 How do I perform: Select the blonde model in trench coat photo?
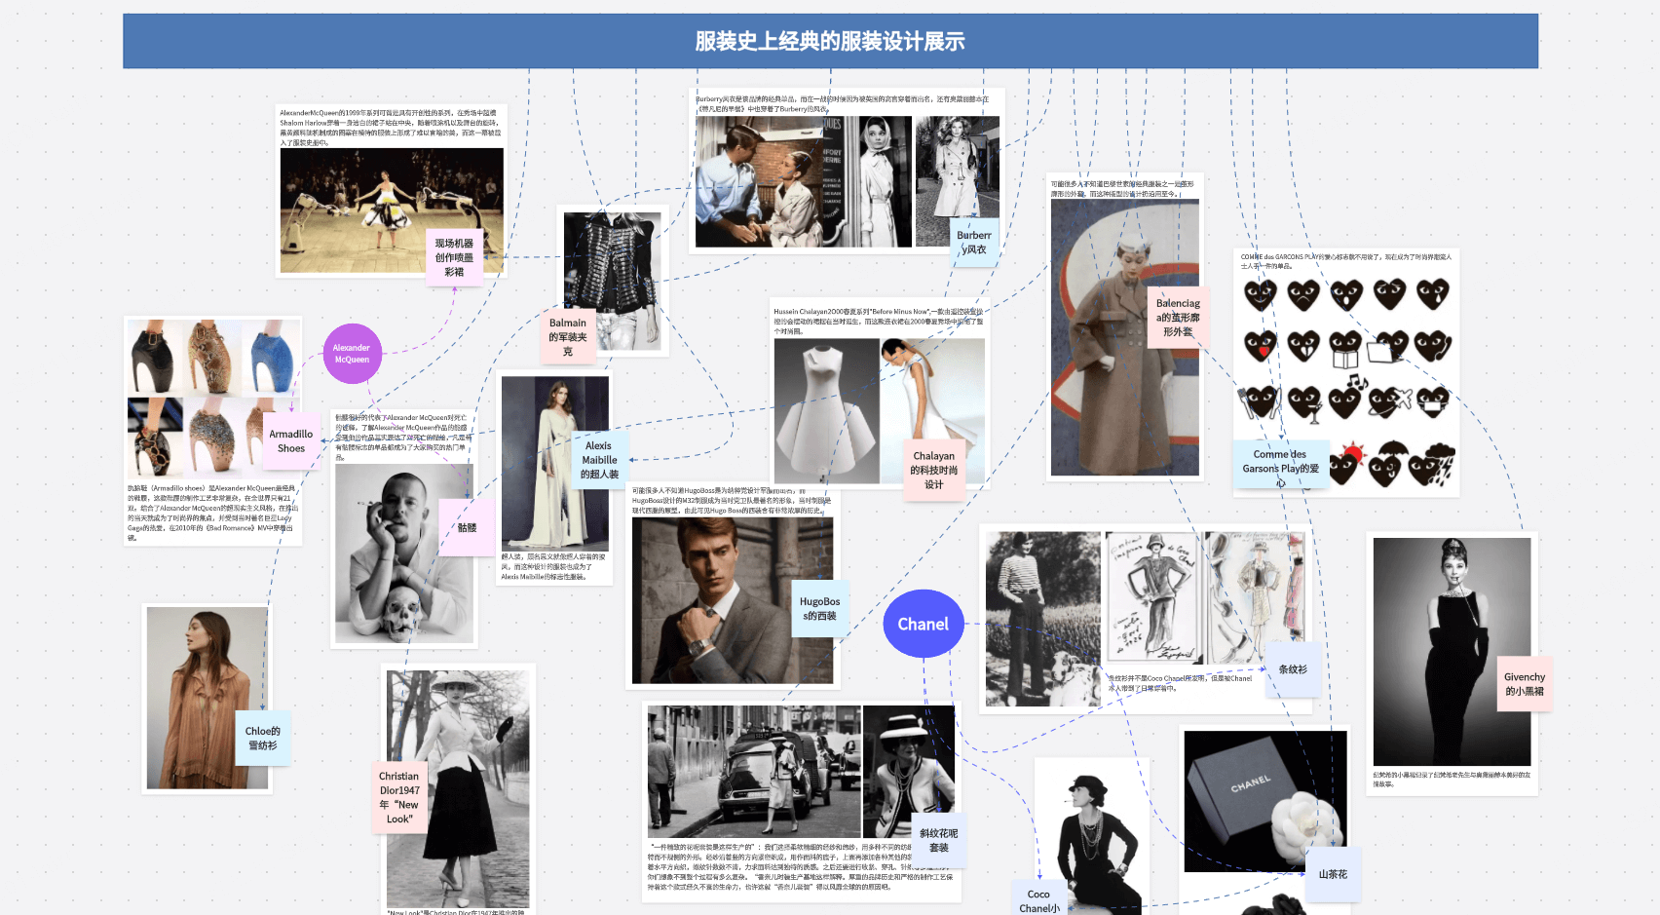pyautogui.click(x=958, y=181)
